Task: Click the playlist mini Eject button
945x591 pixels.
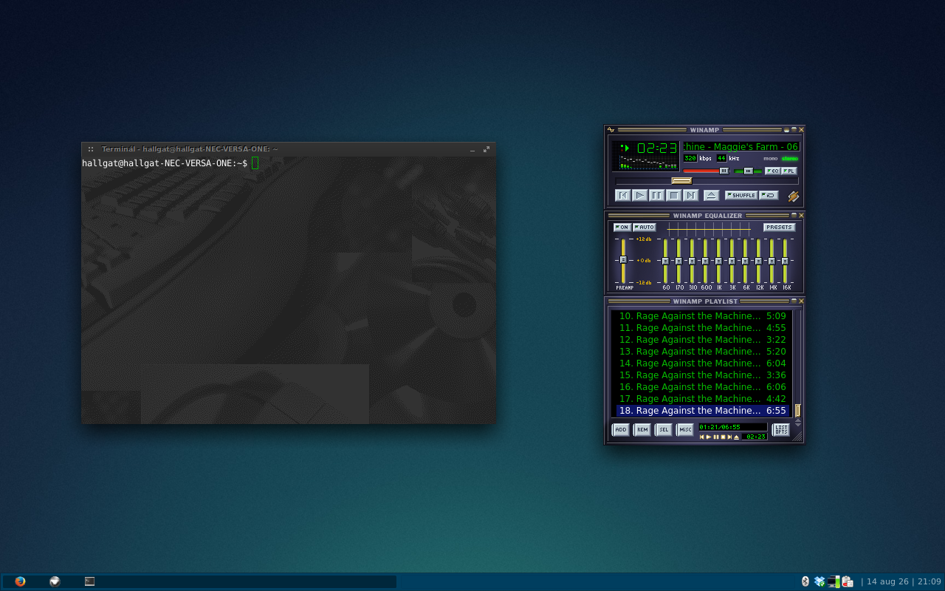Action: point(736,437)
